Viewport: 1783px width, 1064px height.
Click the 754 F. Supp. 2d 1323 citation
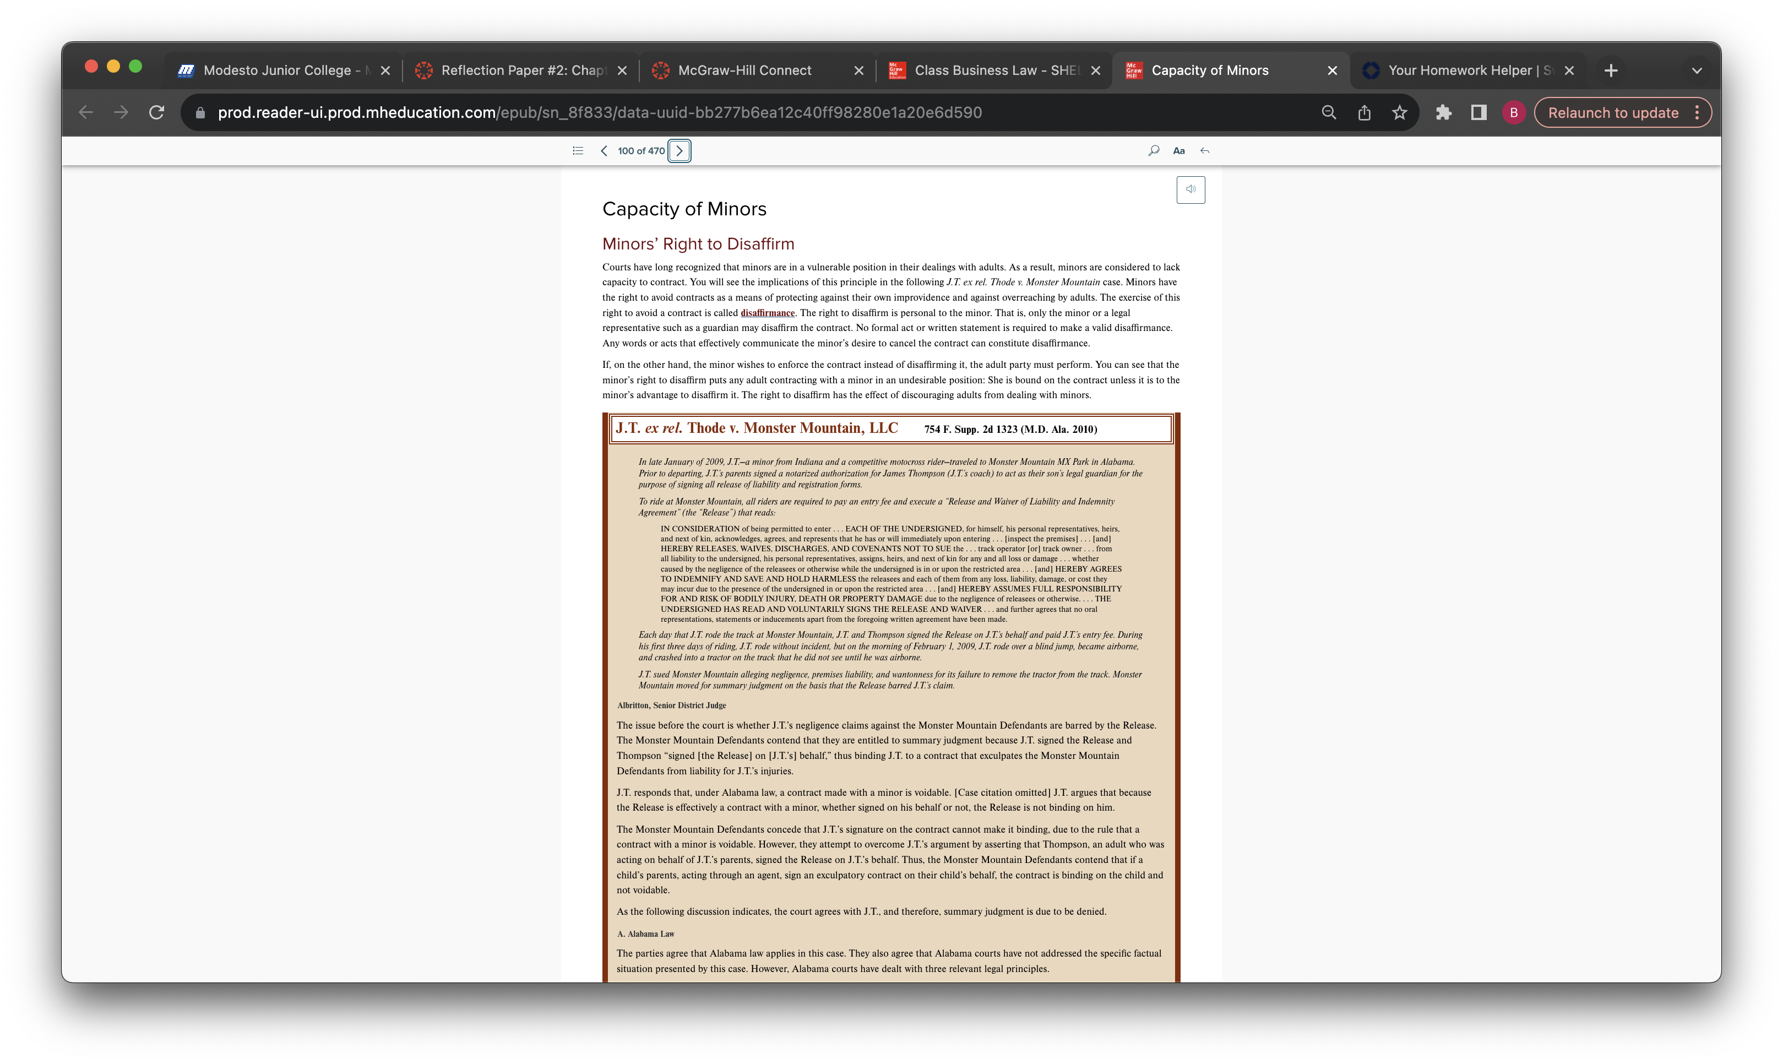(x=1010, y=429)
